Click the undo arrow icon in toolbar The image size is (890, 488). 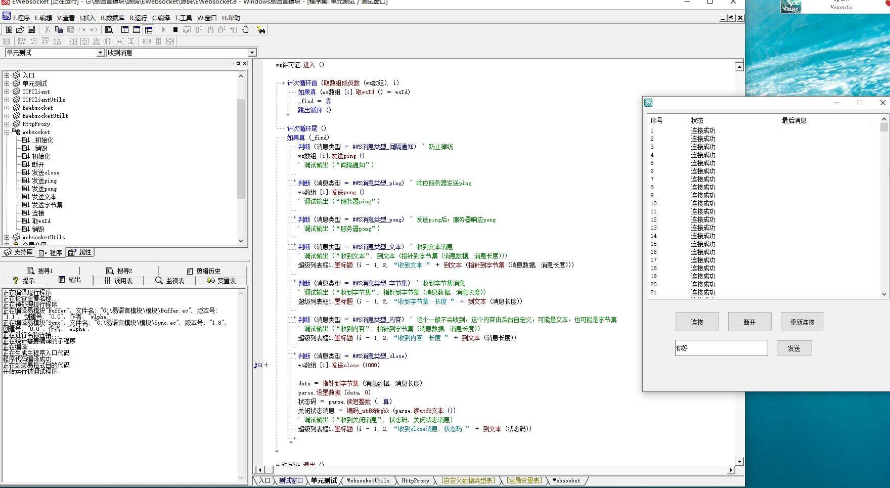coord(94,30)
